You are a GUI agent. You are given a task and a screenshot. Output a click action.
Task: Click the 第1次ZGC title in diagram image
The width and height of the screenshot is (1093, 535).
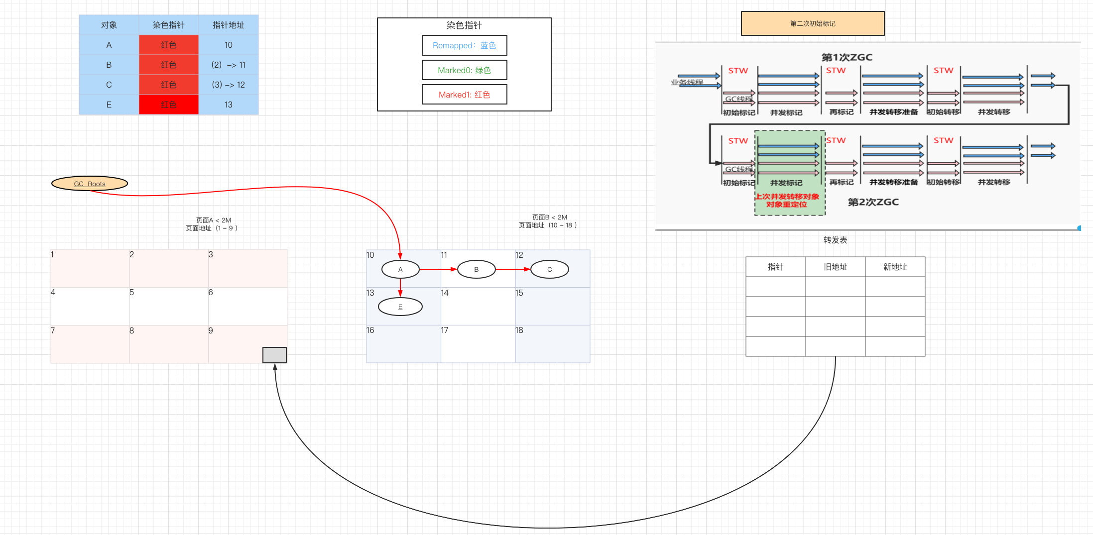pyautogui.click(x=847, y=57)
